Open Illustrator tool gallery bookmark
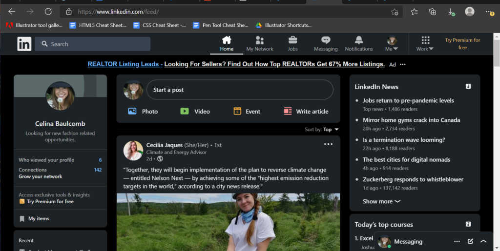Viewport: 500px width, 251px height. 34,25
